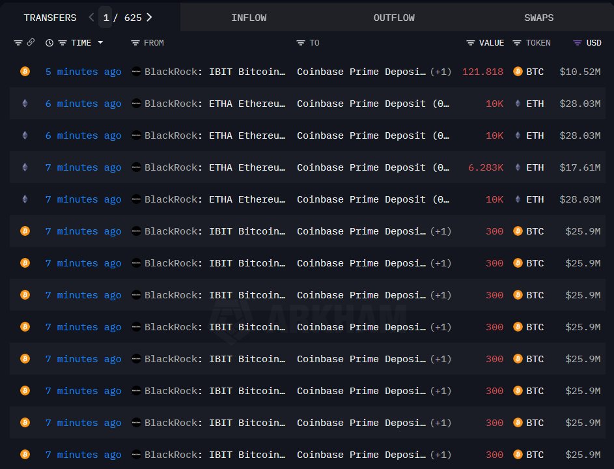This screenshot has height=469, width=614.
Task: Open the FROM column filter icon
Action: 135,43
